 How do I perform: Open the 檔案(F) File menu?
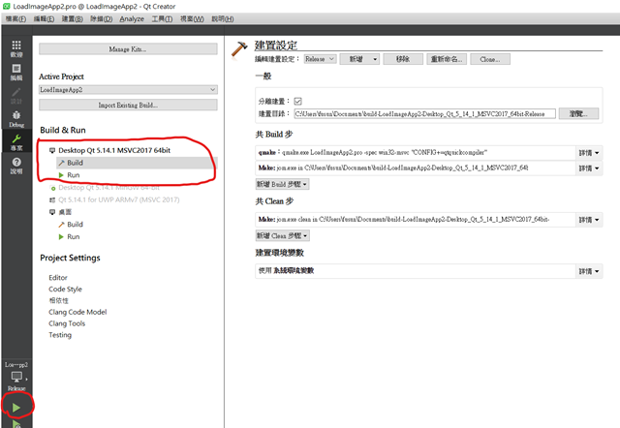(x=15, y=18)
